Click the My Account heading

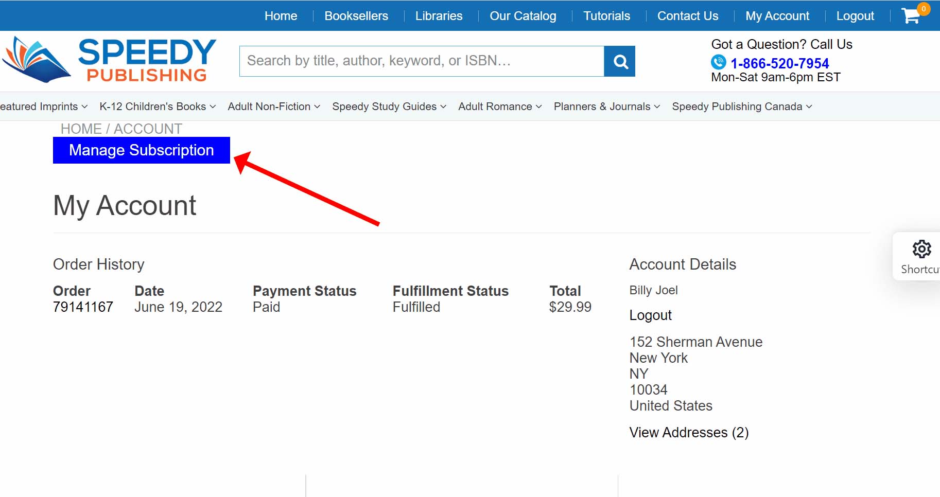pos(125,206)
